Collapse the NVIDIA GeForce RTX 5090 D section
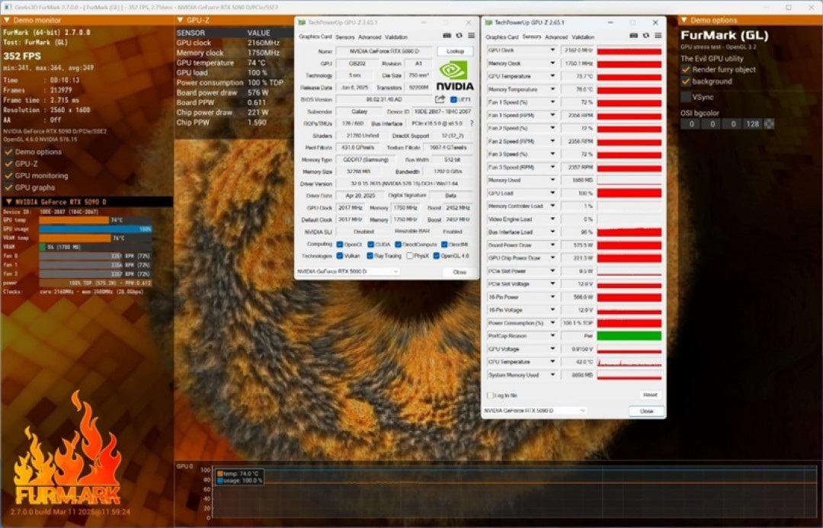Image resolution: width=823 pixels, height=528 pixels. tap(9, 202)
